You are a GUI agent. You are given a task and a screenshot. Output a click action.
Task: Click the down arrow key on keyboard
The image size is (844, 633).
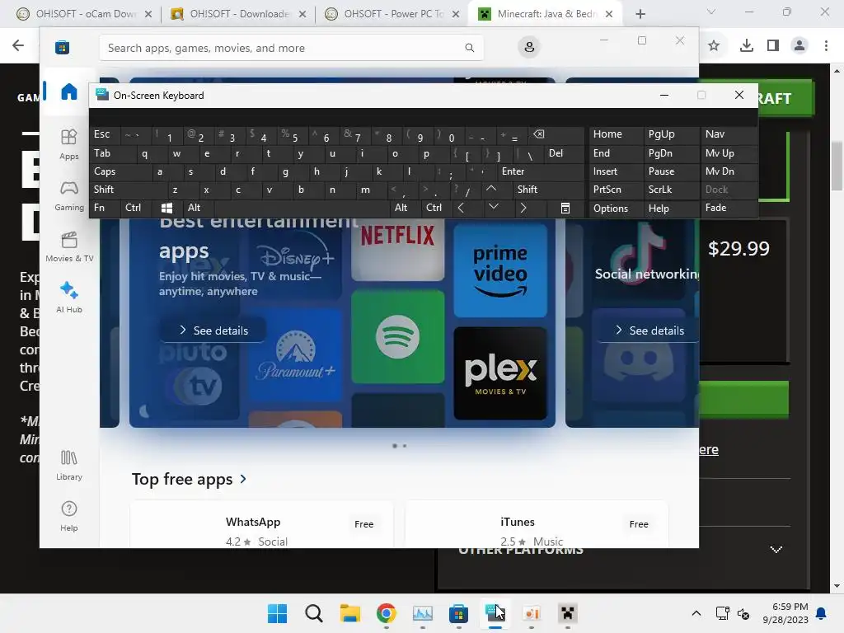pos(493,207)
